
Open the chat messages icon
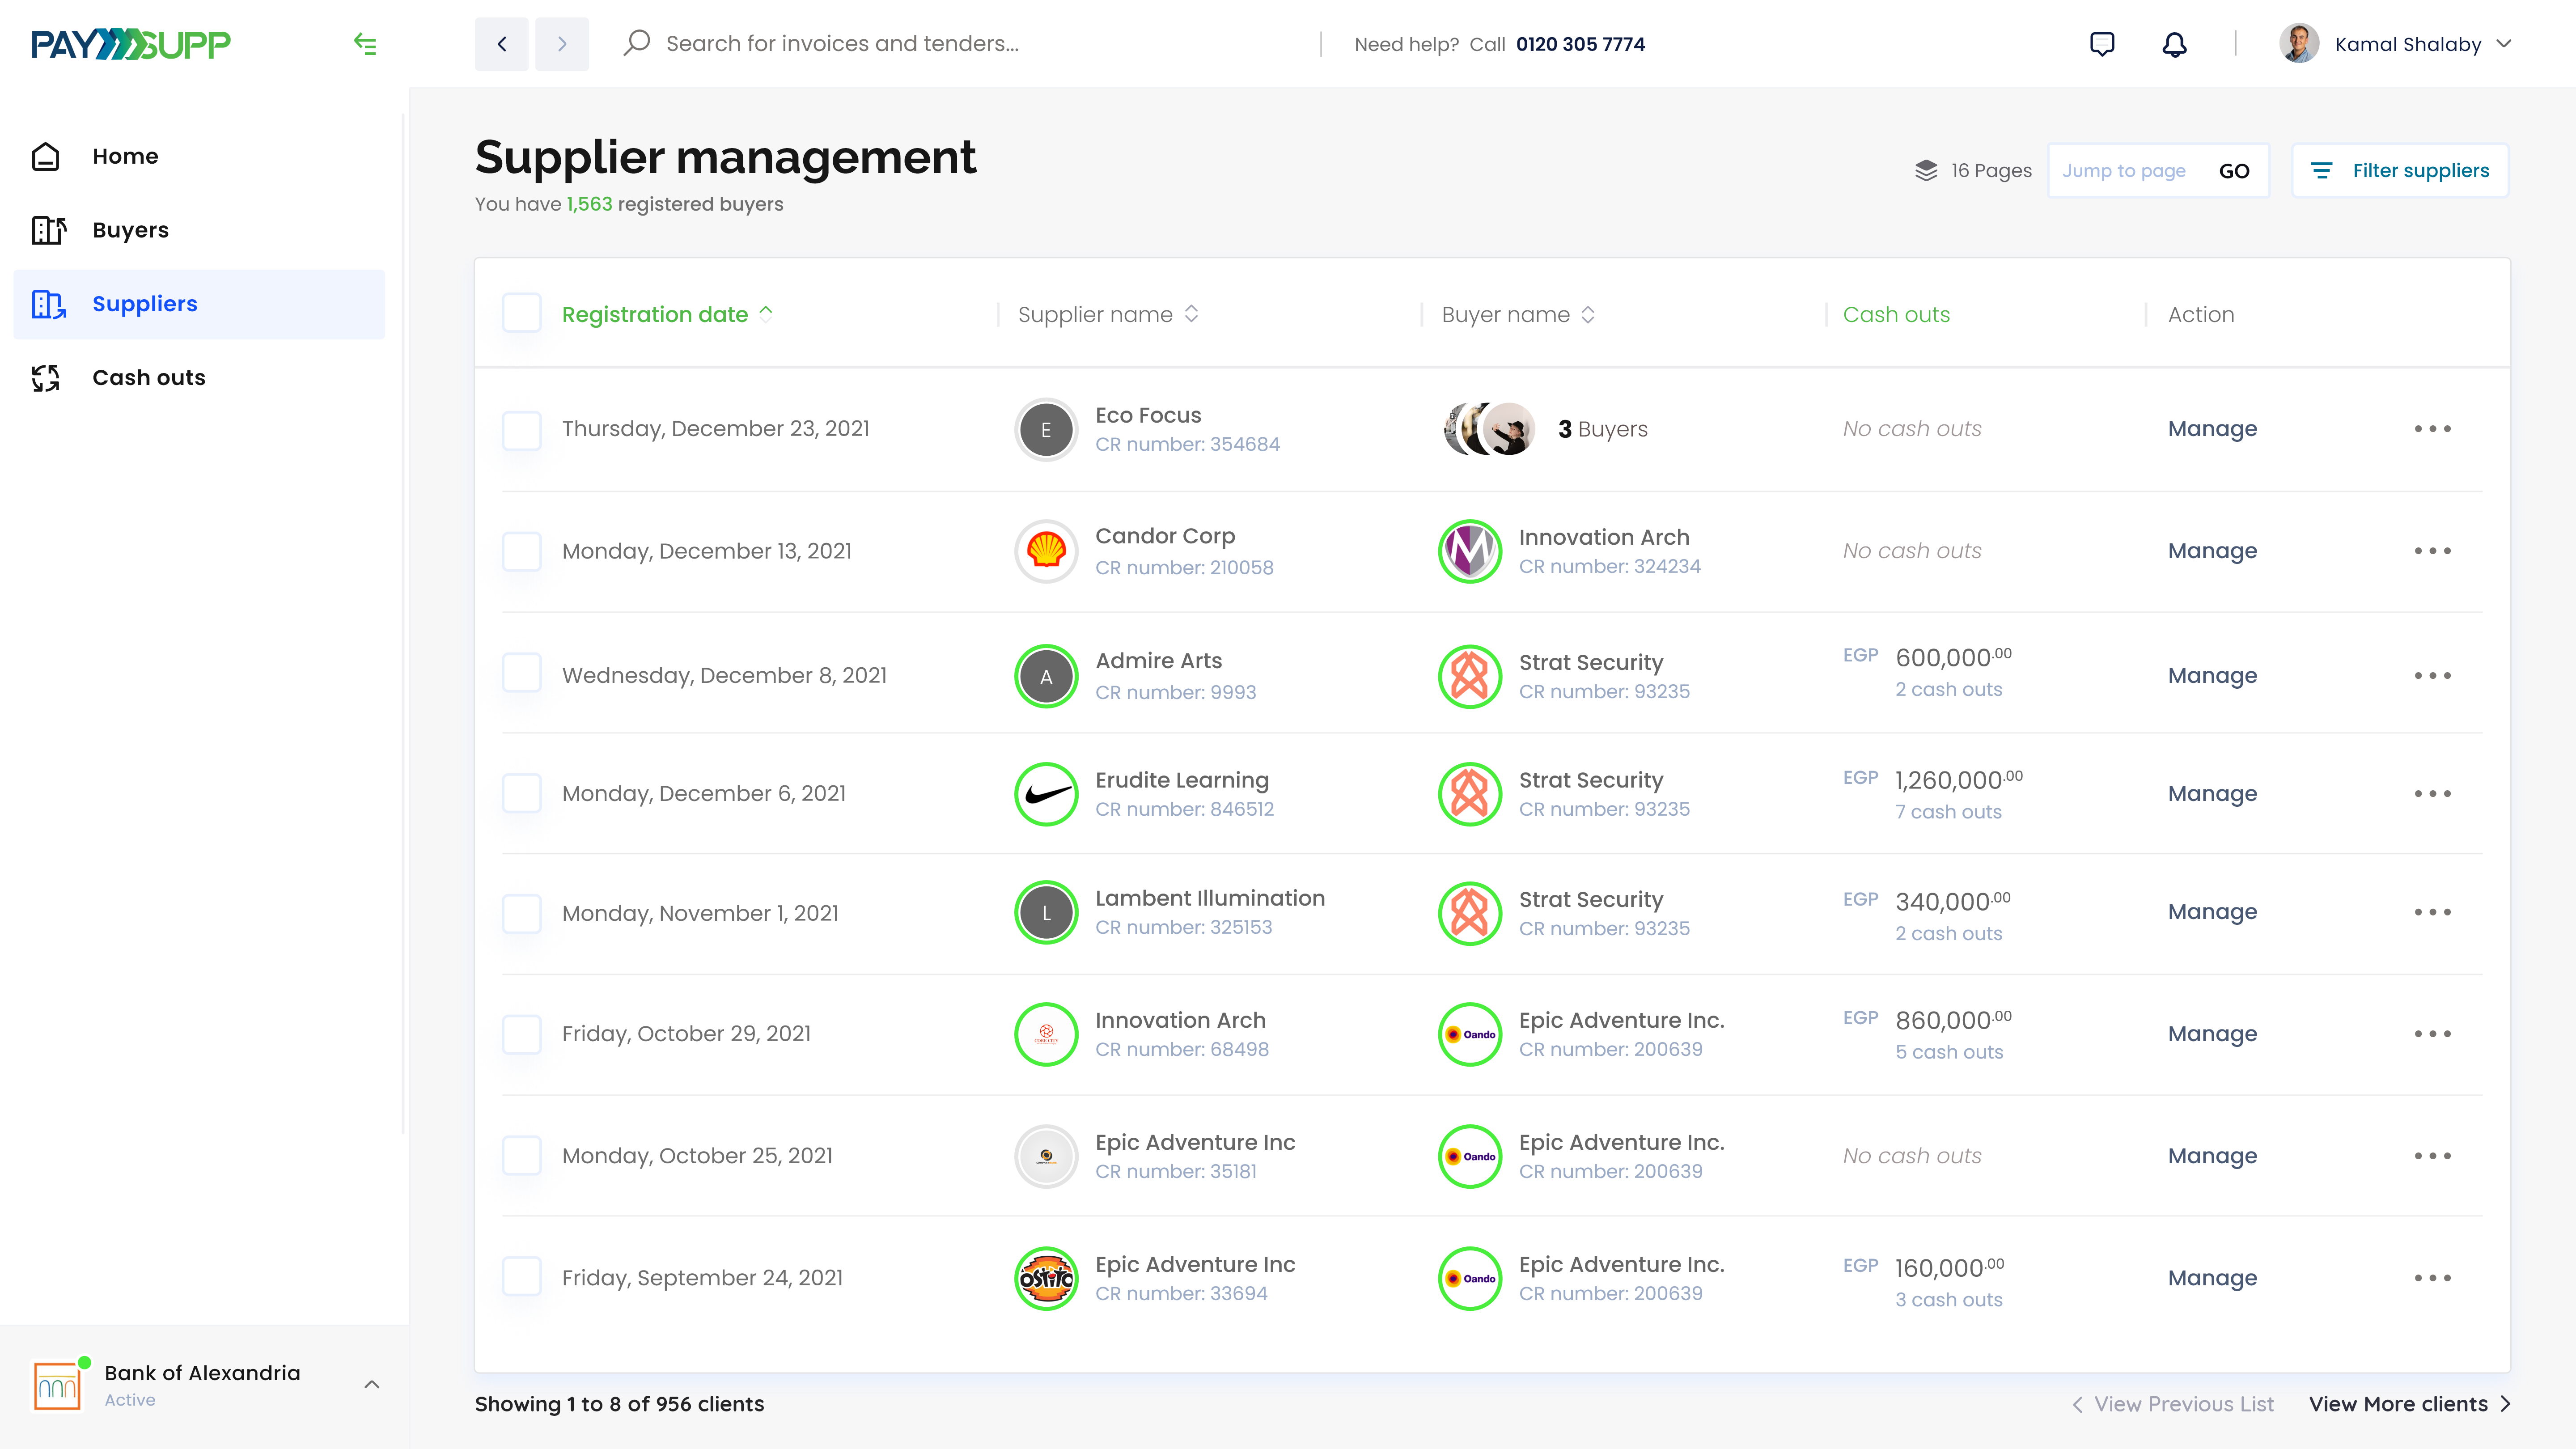pos(2102,44)
